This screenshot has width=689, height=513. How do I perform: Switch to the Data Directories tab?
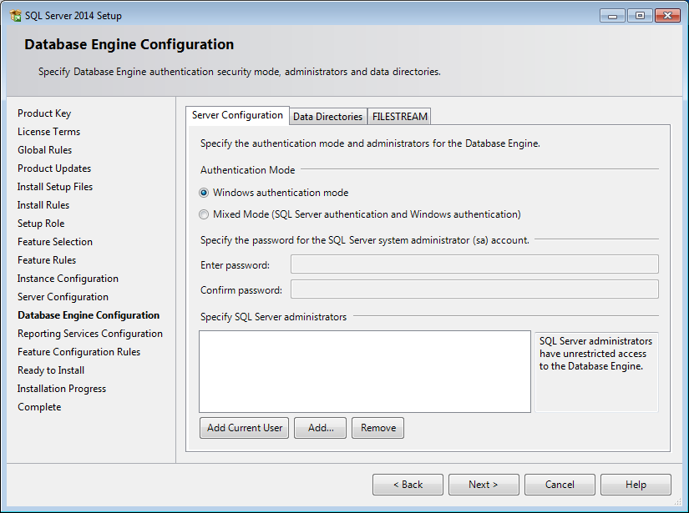tap(328, 117)
